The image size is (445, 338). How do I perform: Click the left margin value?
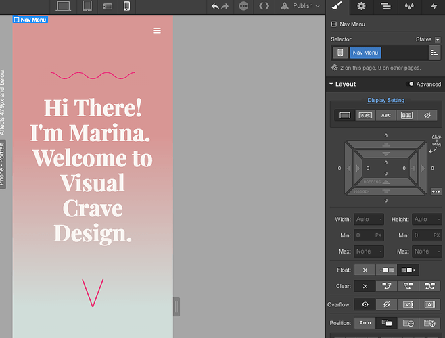(339, 168)
